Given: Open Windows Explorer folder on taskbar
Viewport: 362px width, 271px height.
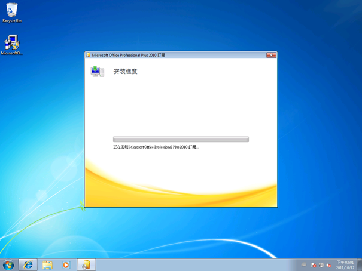Looking at the screenshot, I should pyautogui.click(x=47, y=265).
